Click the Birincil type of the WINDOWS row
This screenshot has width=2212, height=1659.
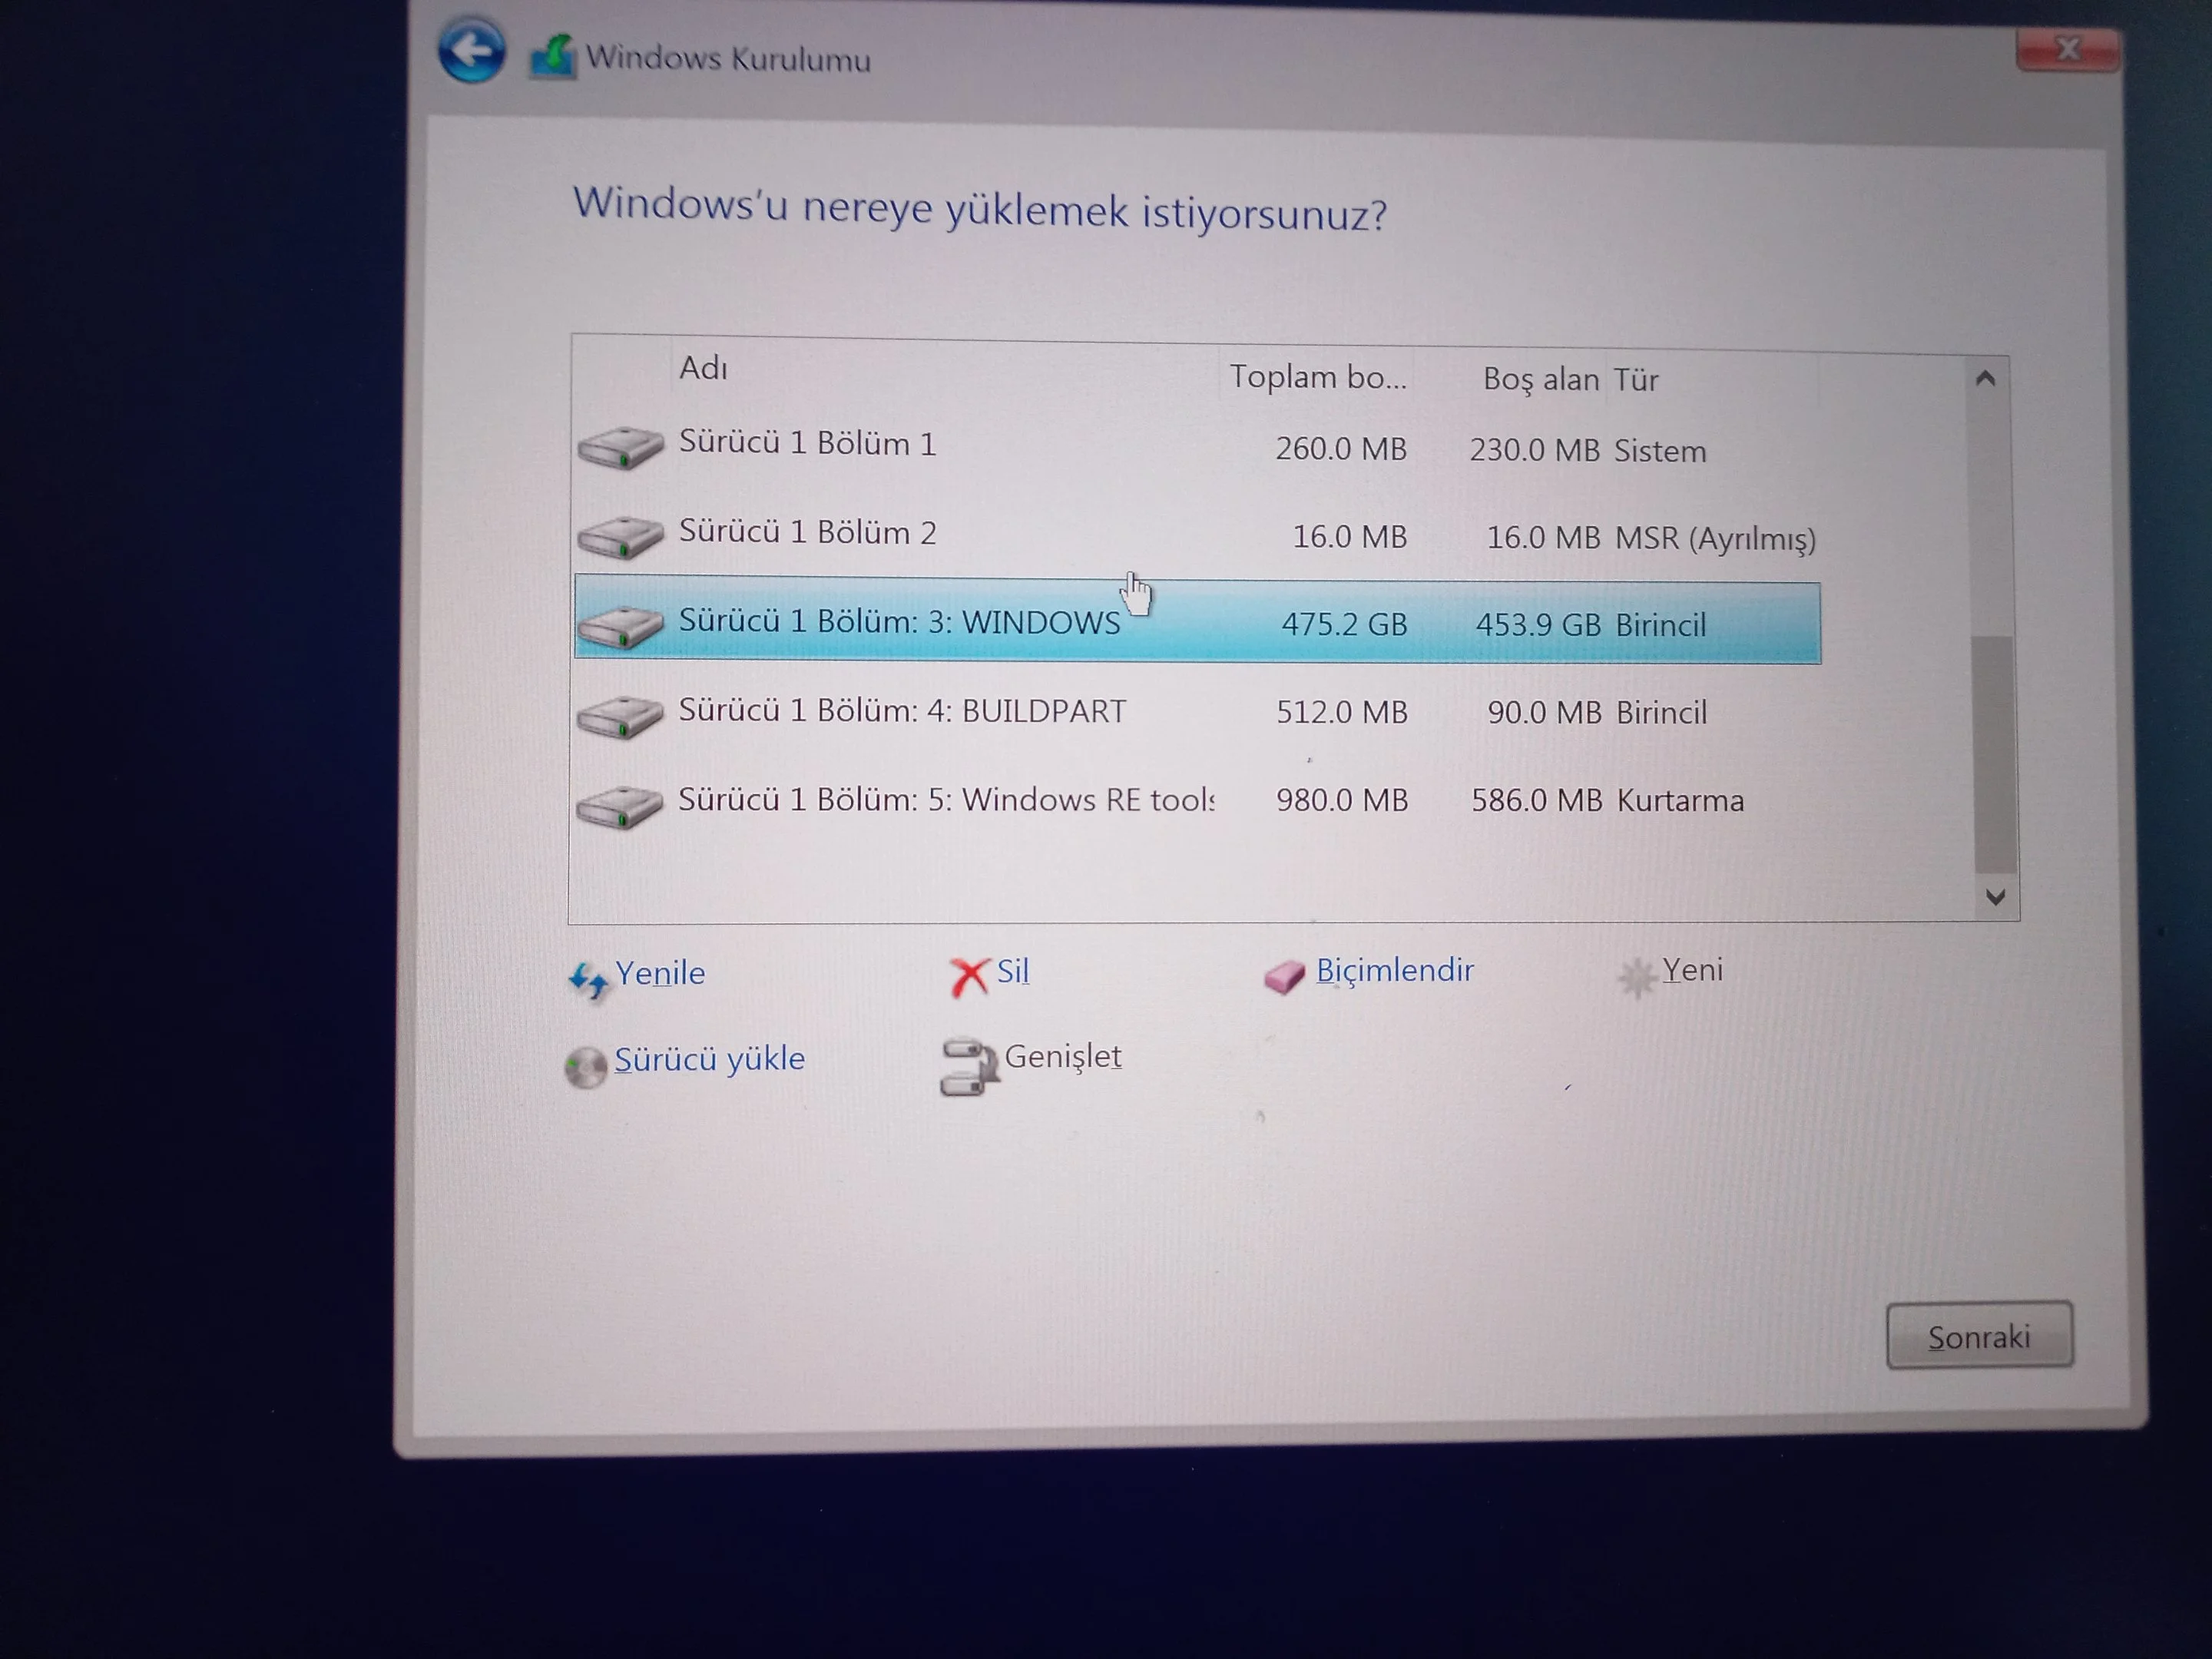tap(1661, 626)
